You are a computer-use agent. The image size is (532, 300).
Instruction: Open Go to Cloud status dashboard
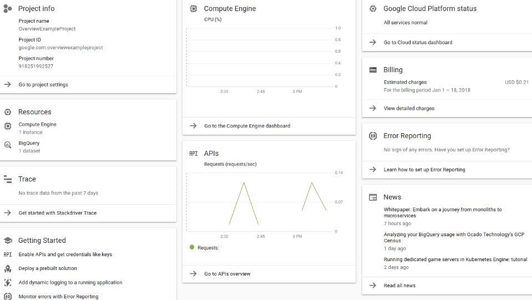click(x=418, y=42)
